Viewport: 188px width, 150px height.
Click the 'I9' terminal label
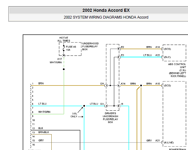[122, 104]
